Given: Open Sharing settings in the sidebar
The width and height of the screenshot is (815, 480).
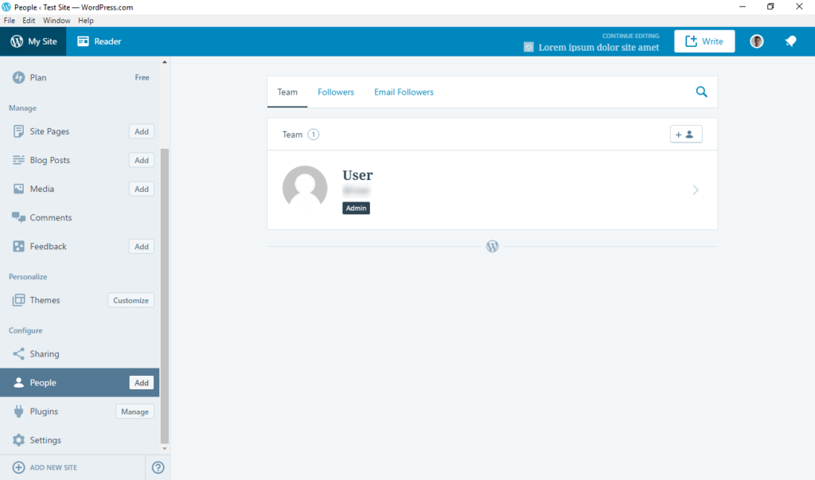Looking at the screenshot, I should click(x=47, y=353).
